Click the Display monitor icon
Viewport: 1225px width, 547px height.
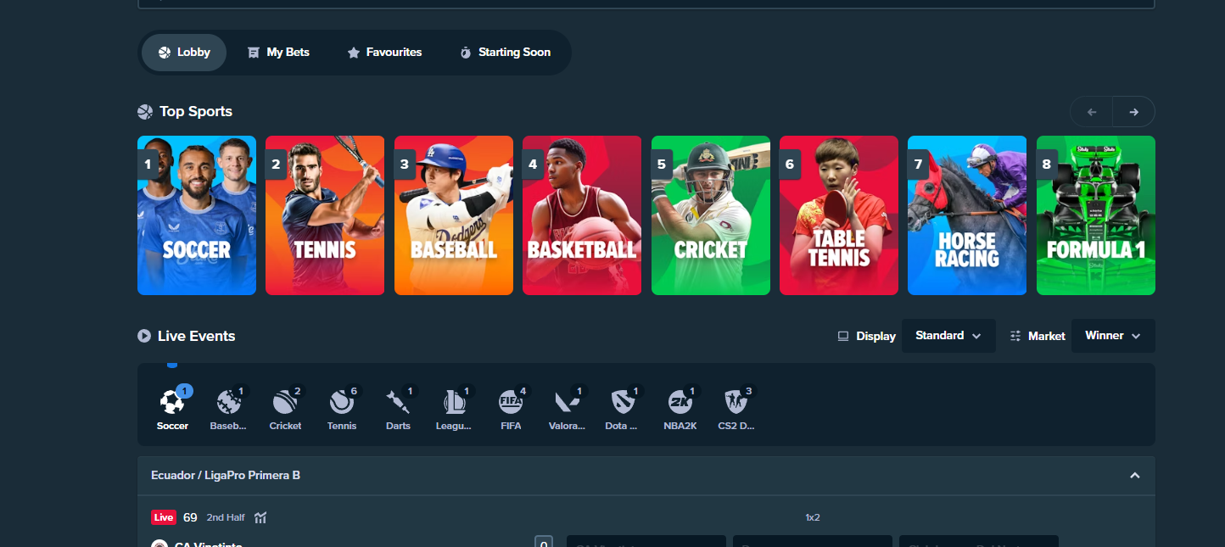[843, 336]
